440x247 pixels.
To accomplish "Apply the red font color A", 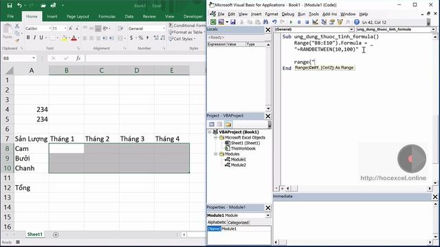I will pyautogui.click(x=74, y=38).
